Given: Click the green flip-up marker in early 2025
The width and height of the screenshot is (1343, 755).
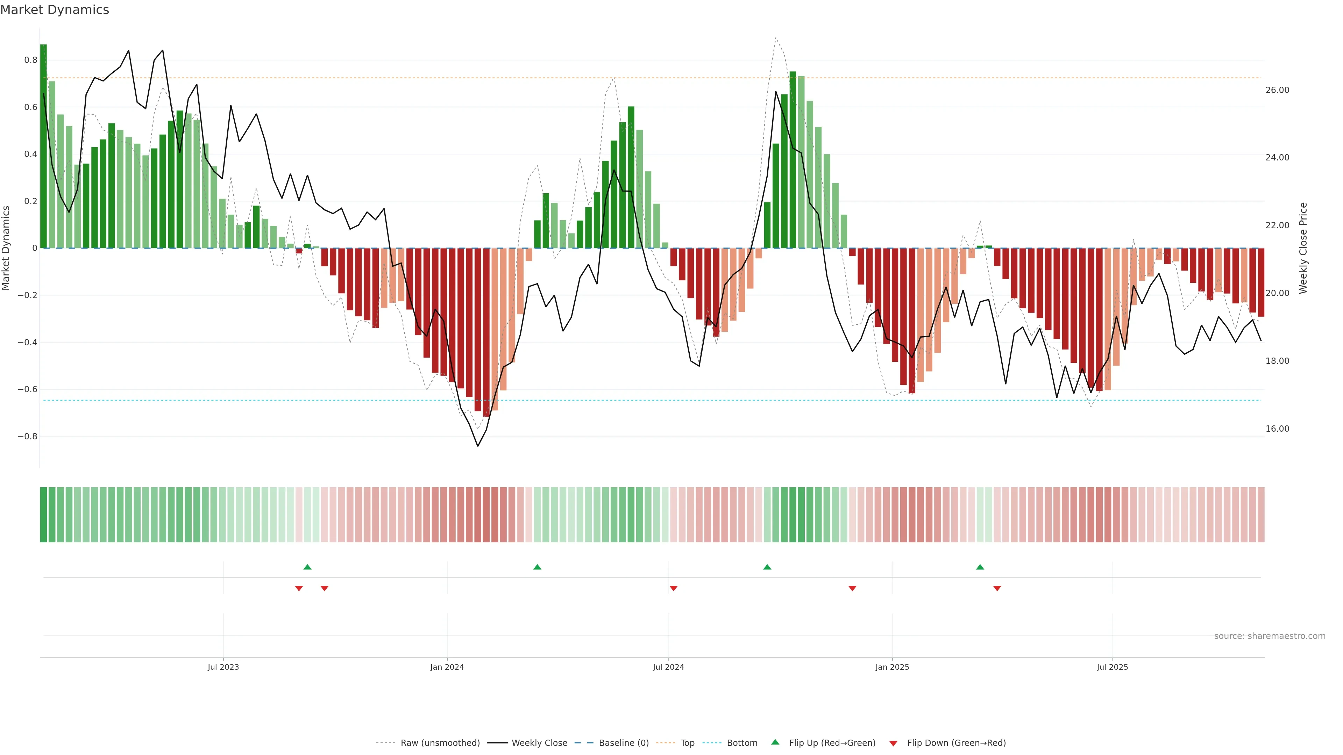Looking at the screenshot, I should 980,567.
